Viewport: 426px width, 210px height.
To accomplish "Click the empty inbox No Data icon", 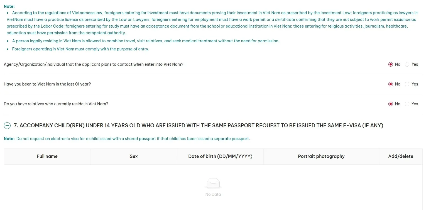I will coord(213,183).
